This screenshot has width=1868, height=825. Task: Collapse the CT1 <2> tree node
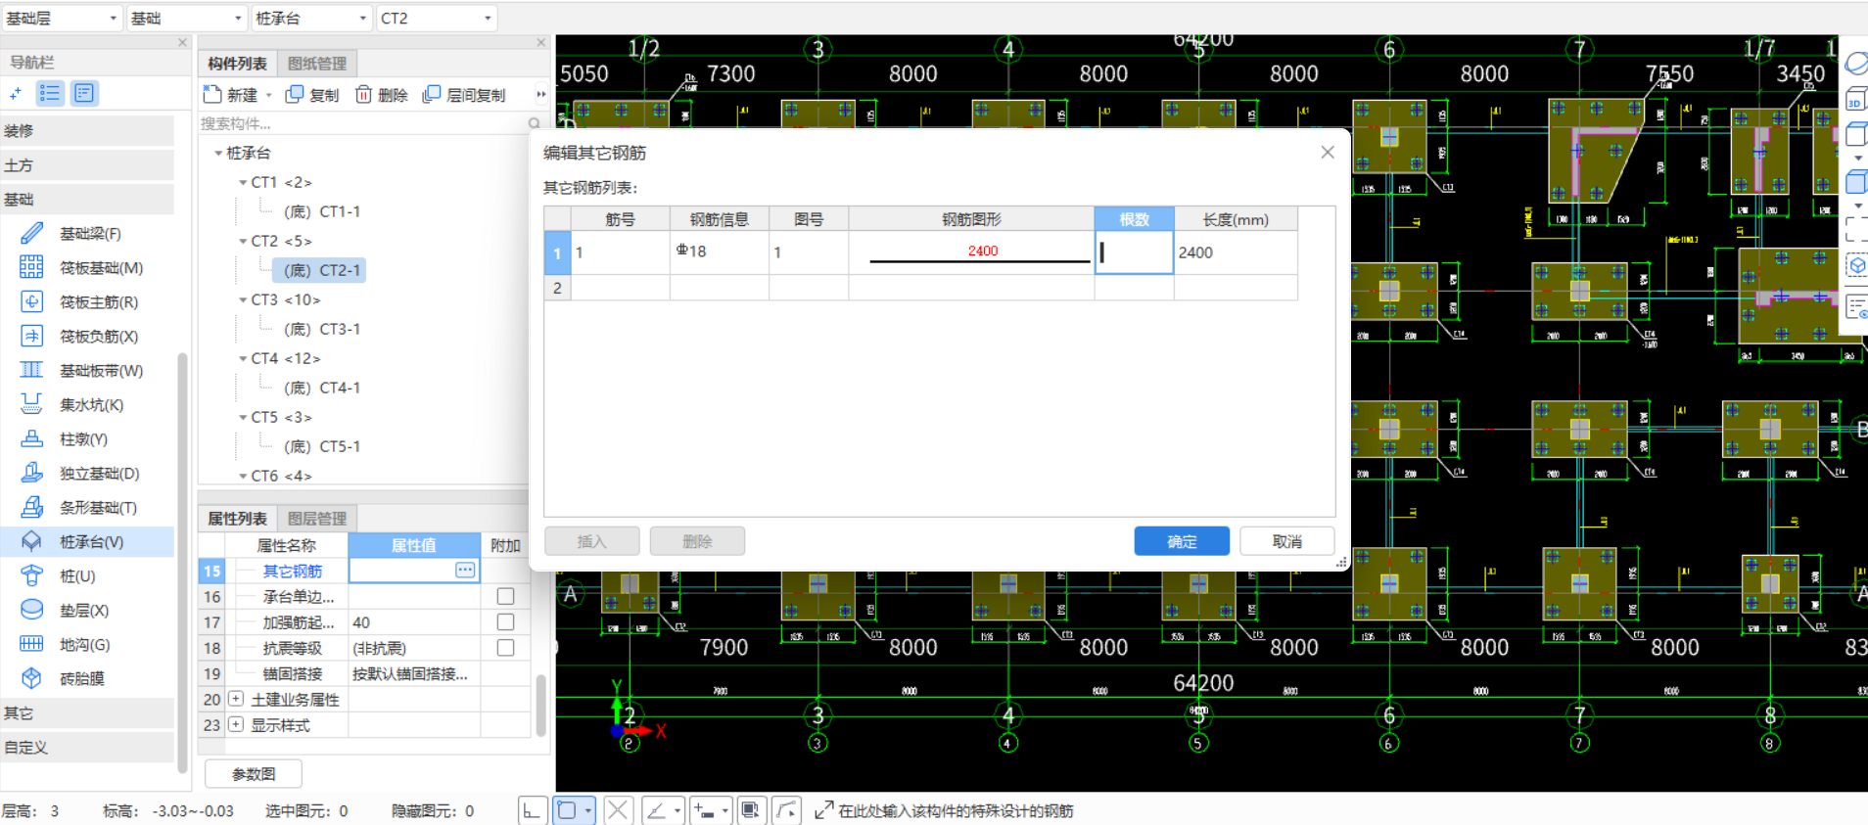tap(243, 183)
